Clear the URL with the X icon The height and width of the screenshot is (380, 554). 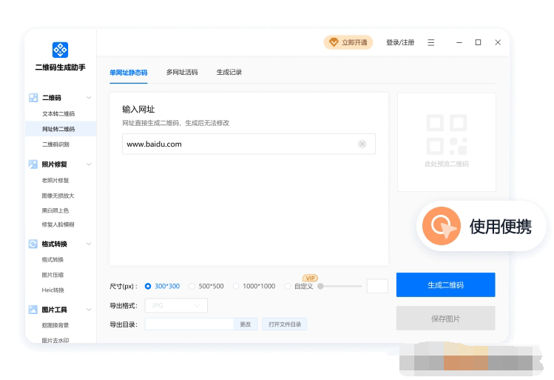point(362,144)
